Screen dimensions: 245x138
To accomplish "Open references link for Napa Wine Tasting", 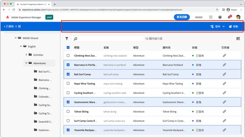I will (x=224, y=84).
